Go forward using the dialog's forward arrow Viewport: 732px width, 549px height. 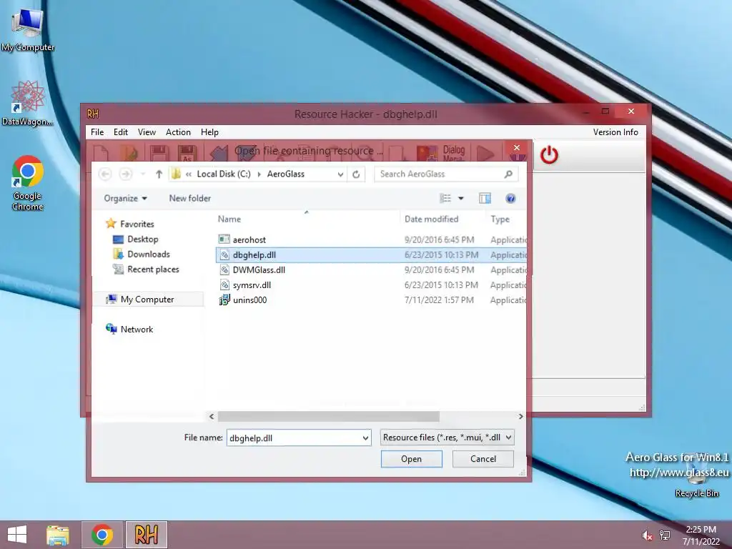click(x=126, y=174)
